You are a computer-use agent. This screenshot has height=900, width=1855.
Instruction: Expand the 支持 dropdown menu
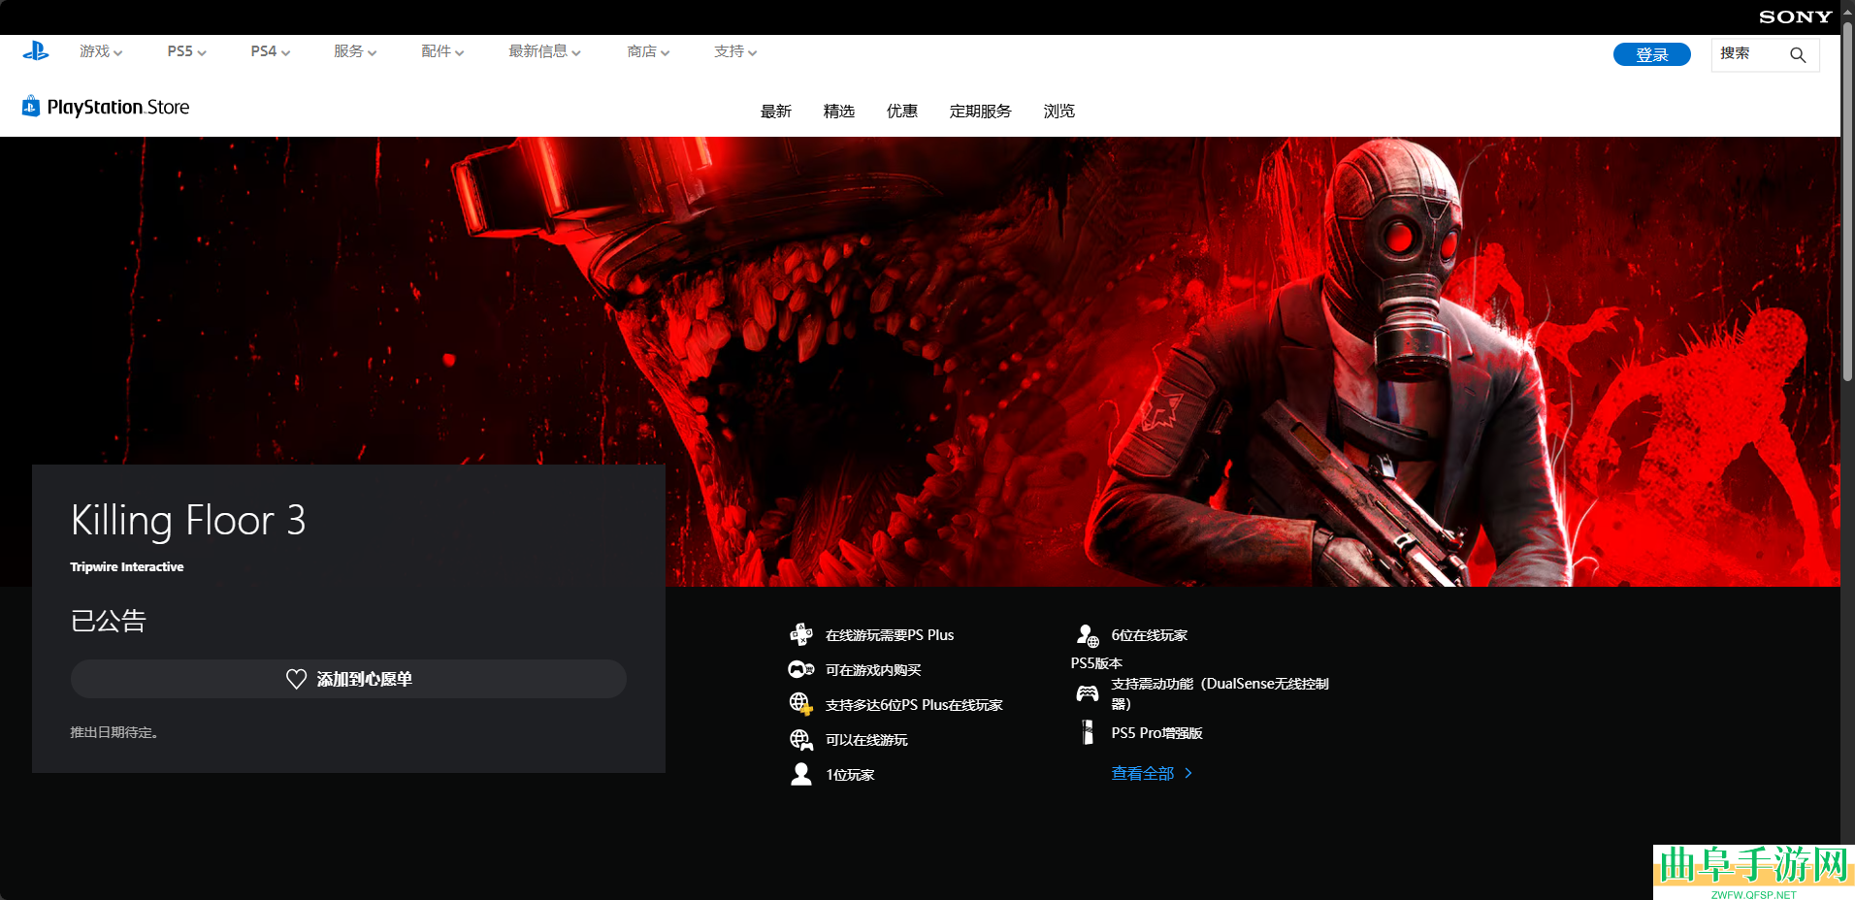(x=735, y=51)
